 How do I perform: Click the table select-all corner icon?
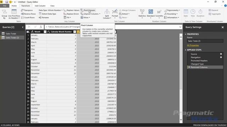point(28,32)
